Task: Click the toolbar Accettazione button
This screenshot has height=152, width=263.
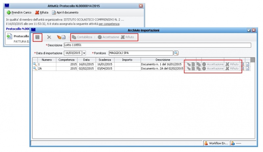Action: [108, 37]
